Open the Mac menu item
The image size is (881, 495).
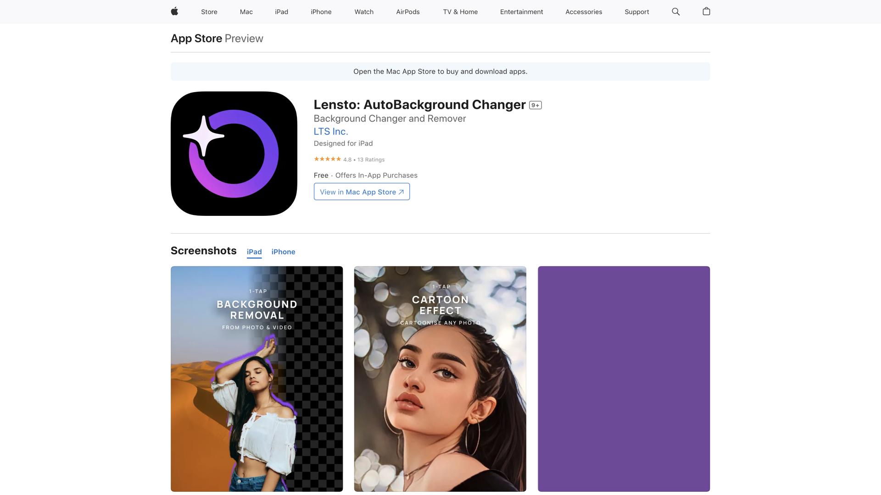246,12
